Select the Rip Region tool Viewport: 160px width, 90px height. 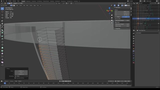(2, 65)
